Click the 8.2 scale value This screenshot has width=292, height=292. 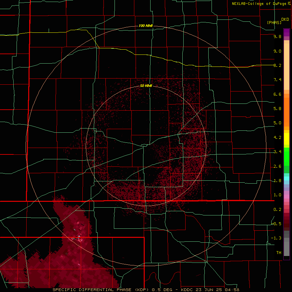pyautogui.click(x=277, y=65)
